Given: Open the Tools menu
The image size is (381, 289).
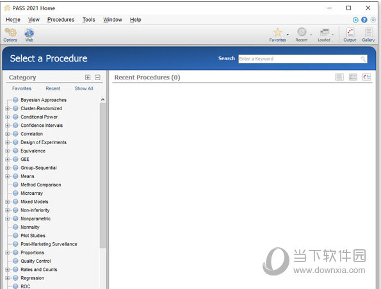Looking at the screenshot, I should pyautogui.click(x=89, y=20).
